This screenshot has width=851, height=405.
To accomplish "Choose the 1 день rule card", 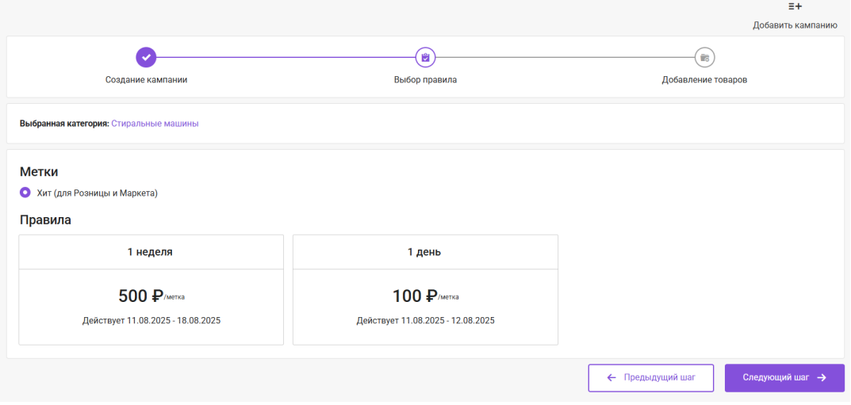I will (425, 289).
